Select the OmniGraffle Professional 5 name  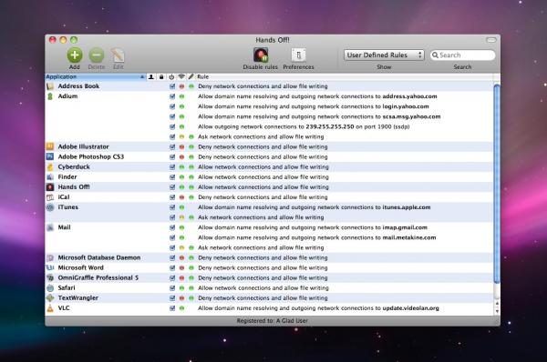[x=98, y=277]
